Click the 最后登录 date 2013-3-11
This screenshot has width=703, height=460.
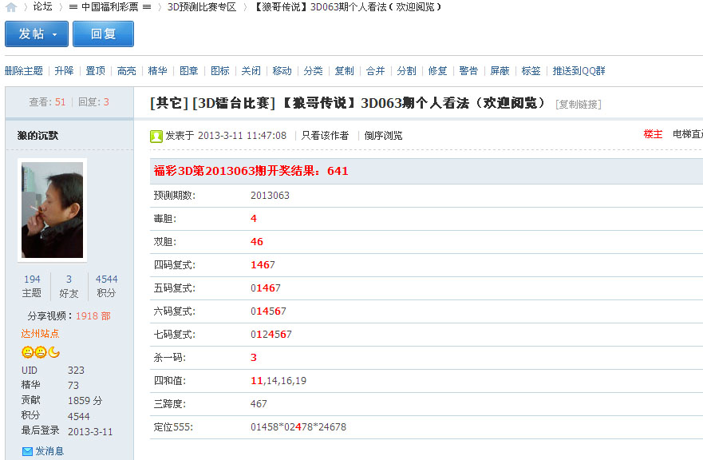pyautogui.click(x=90, y=432)
